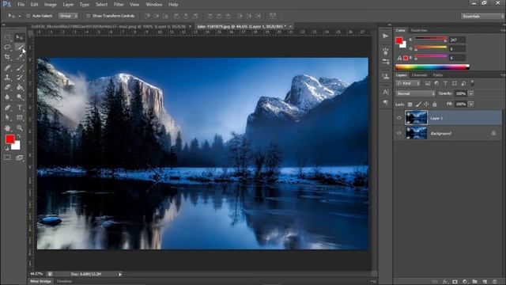The image size is (506, 285).
Task: Change the screen mode
Action: [19, 158]
